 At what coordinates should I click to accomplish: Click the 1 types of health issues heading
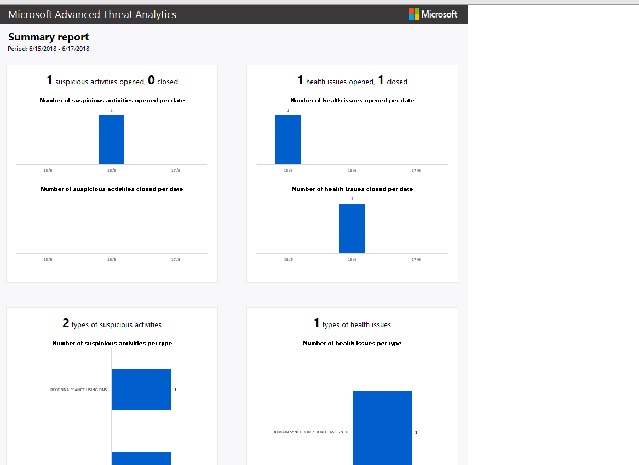tap(352, 324)
